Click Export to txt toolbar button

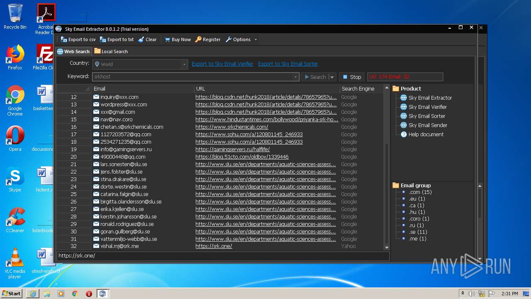(117, 39)
